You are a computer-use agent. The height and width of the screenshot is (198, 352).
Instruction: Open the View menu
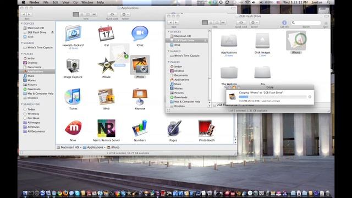click(x=66, y=2)
